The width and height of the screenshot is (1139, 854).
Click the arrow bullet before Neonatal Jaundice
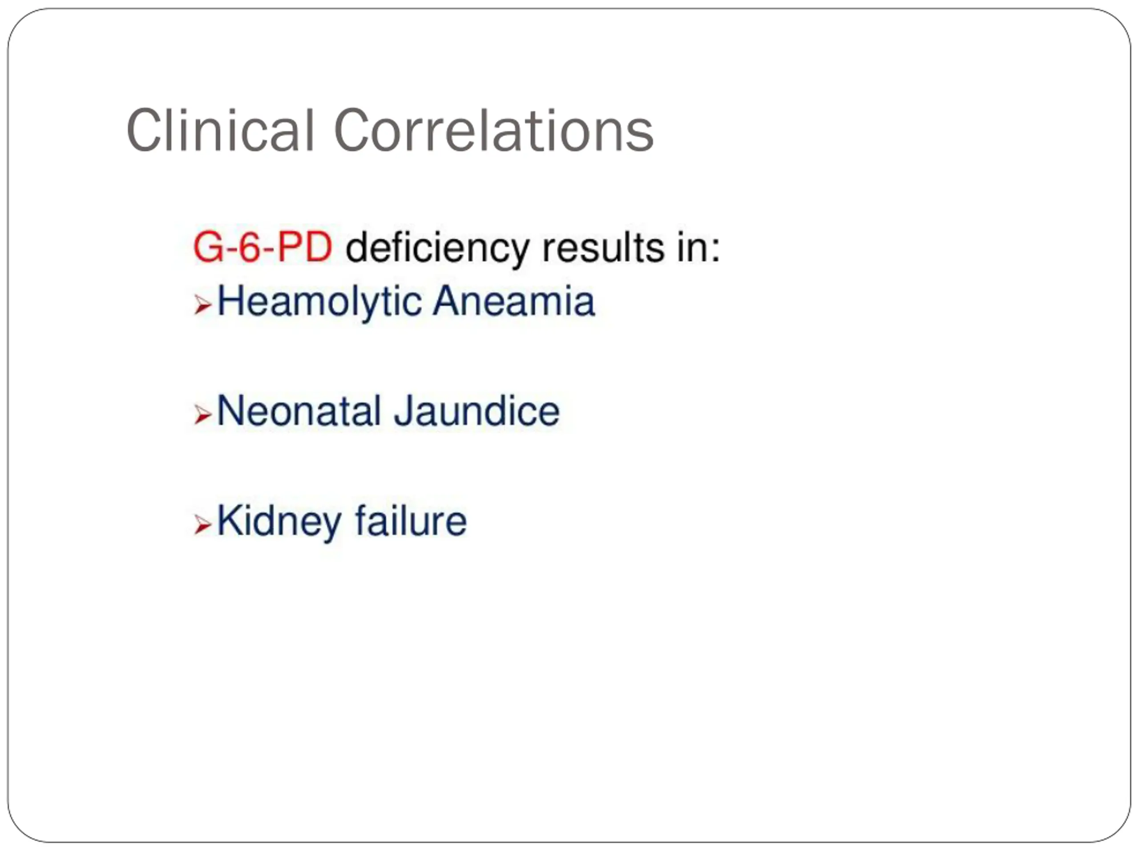click(x=202, y=415)
